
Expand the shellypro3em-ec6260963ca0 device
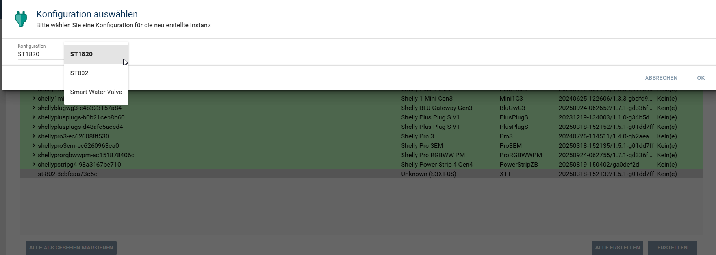click(x=34, y=146)
